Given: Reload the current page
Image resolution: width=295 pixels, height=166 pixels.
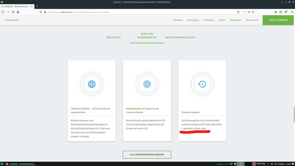Looking at the screenshot, I should tap(13, 12).
